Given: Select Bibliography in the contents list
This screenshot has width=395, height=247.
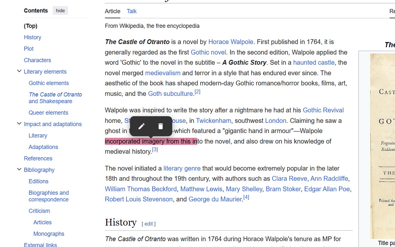Looking at the screenshot, I should coord(39,170).
